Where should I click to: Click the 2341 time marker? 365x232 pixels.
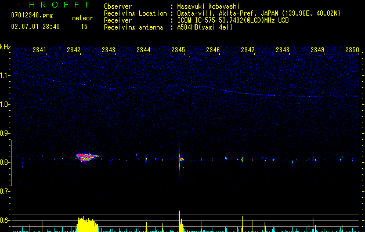pos(39,50)
